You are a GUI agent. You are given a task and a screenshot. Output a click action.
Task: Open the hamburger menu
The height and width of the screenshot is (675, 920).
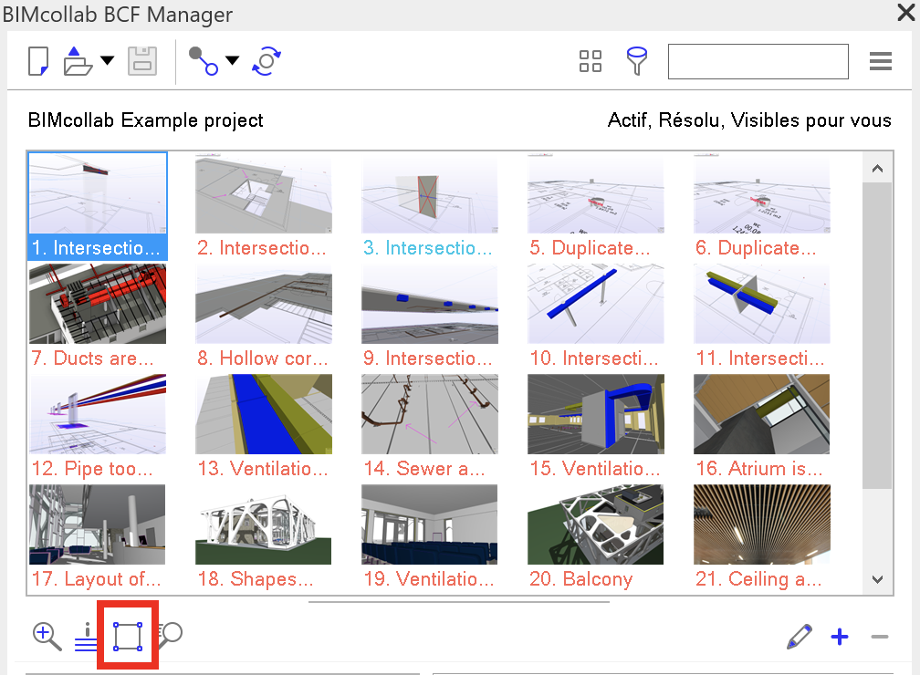click(881, 61)
